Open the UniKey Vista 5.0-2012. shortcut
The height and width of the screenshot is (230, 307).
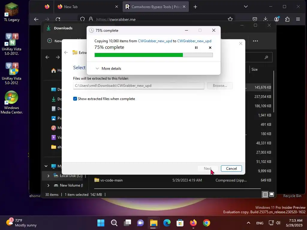pos(12,44)
